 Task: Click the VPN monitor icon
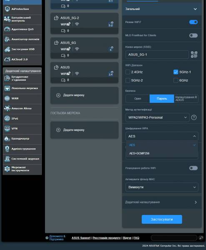pyautogui.click(x=7, y=128)
